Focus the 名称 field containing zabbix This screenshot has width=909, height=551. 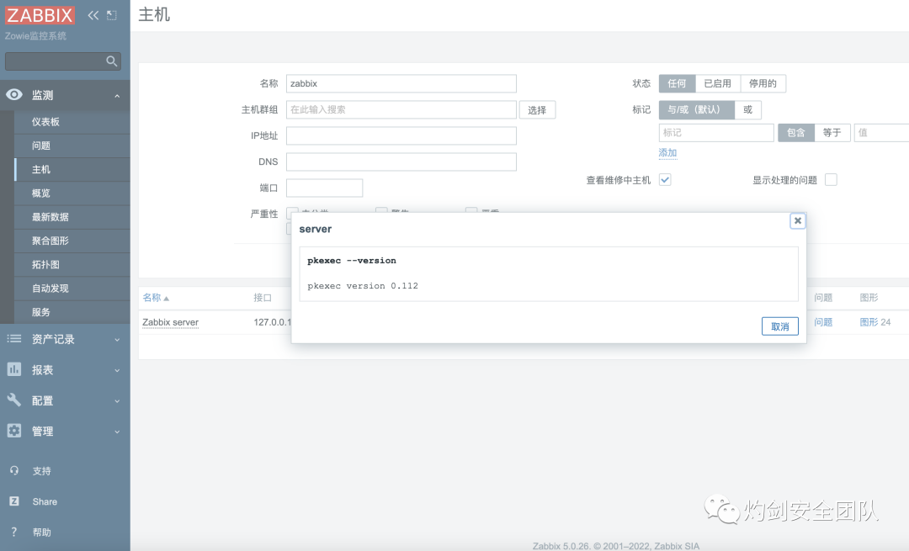tap(401, 83)
